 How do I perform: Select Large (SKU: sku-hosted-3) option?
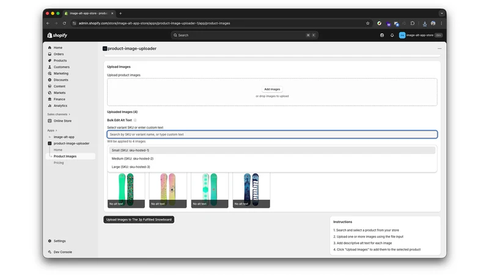272,167
